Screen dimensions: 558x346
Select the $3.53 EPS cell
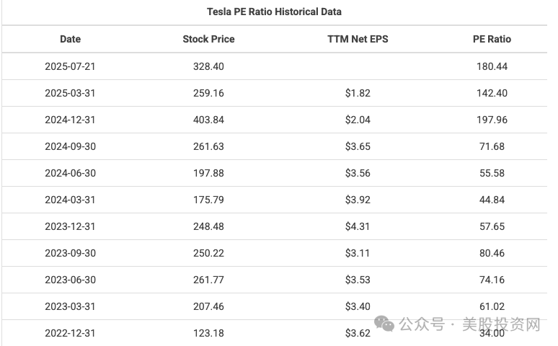[358, 280]
